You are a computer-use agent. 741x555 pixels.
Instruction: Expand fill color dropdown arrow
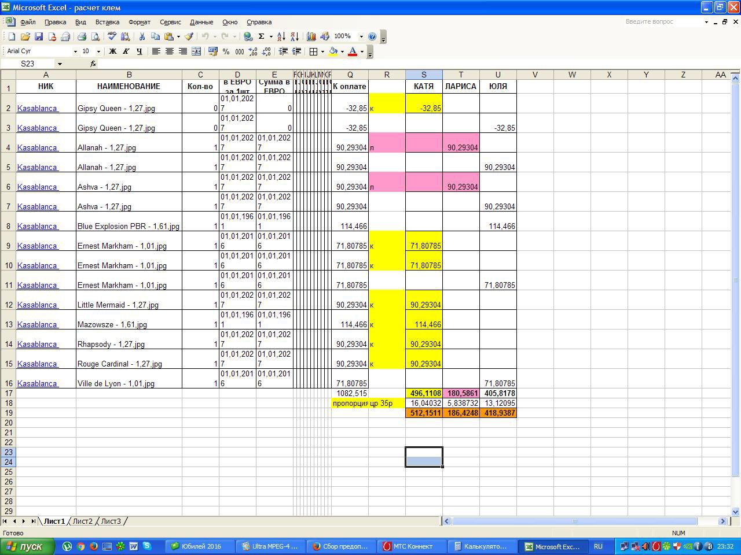342,51
